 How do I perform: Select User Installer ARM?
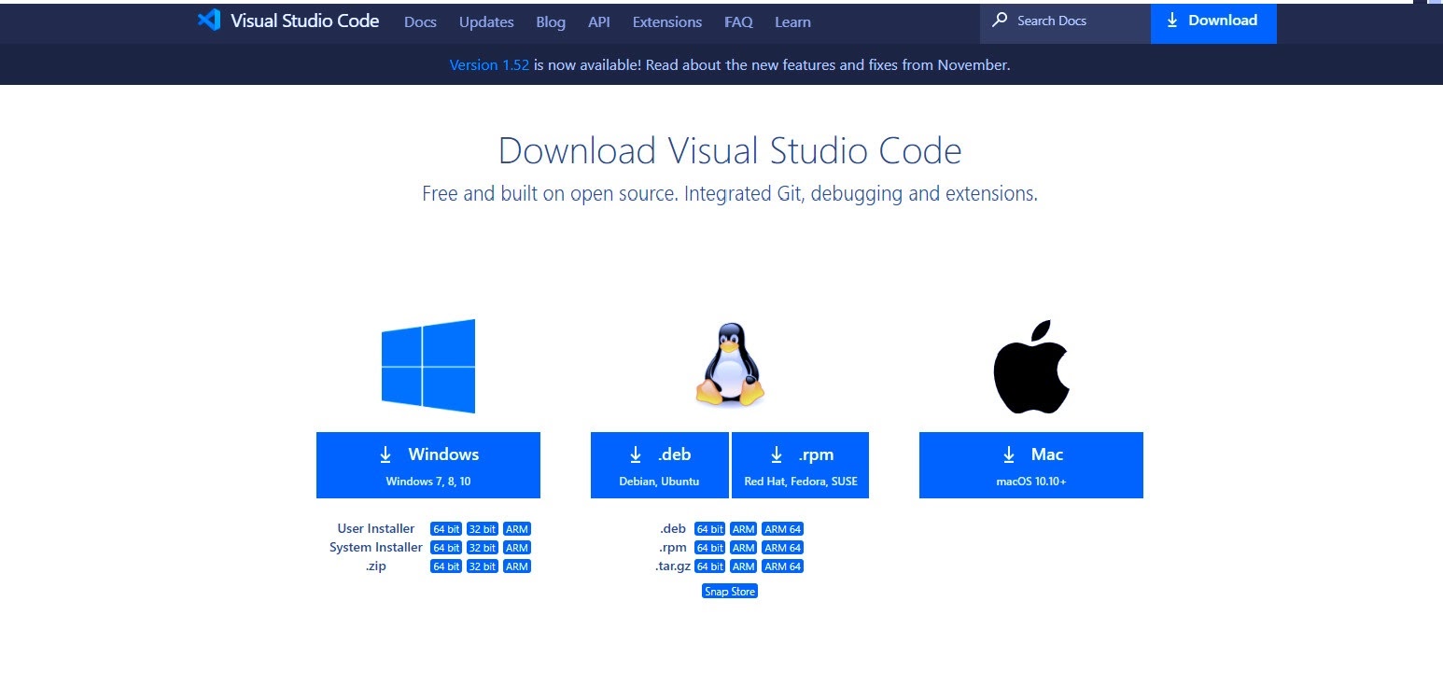pyautogui.click(x=517, y=529)
